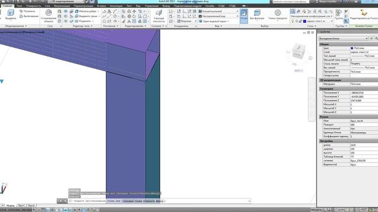This screenshot has height=212, width=378.
Task: Click Редактировать из Fusion icon
Action: [364, 12]
